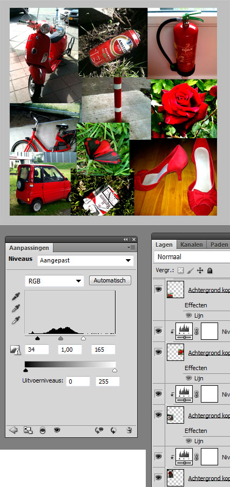The height and width of the screenshot is (487, 230).
Task: Click the clipping arrow of Niveaus above scooter layer
Action: [x=172, y=457]
